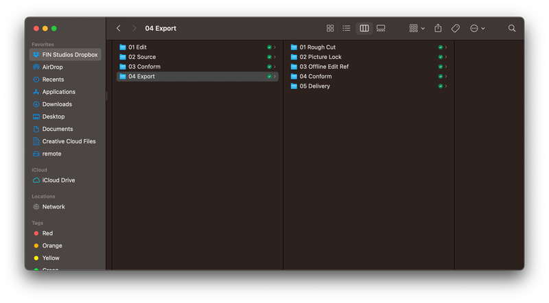Open the Action ellipsis menu
The image size is (549, 303).
coord(477,28)
